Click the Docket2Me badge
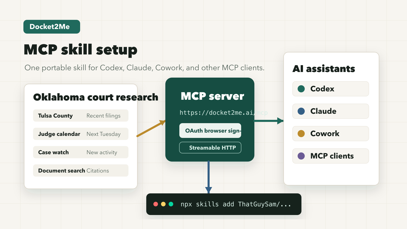Image resolution: width=407 pixels, height=229 pixels. point(52,27)
